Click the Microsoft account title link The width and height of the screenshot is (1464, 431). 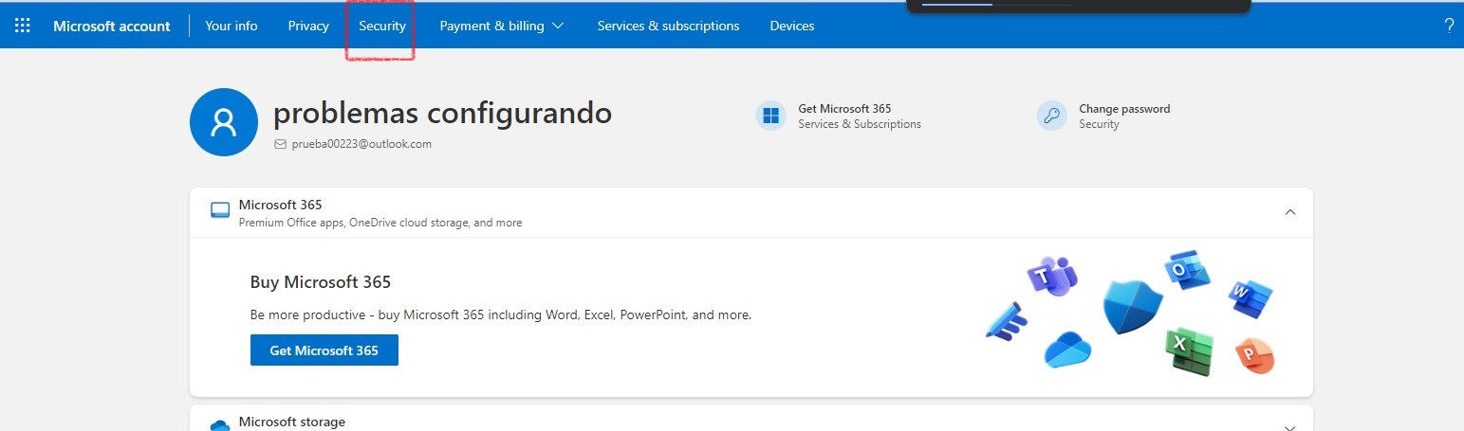(x=112, y=26)
